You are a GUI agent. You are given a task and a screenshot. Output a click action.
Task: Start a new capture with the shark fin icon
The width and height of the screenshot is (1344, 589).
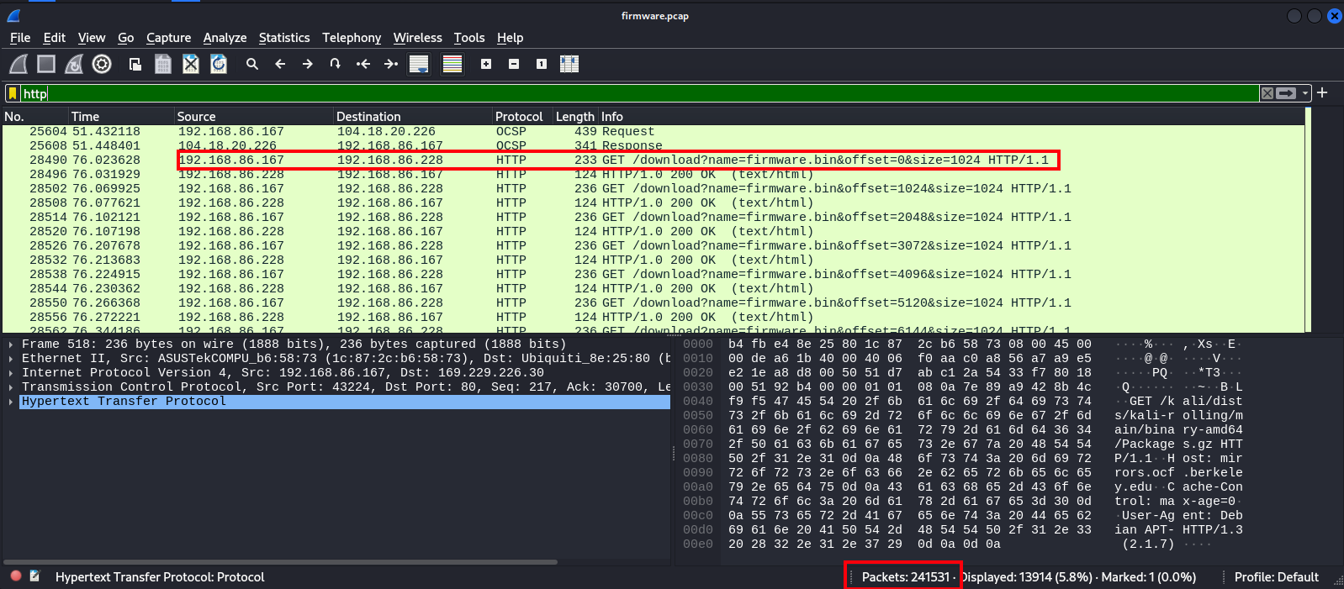19,64
